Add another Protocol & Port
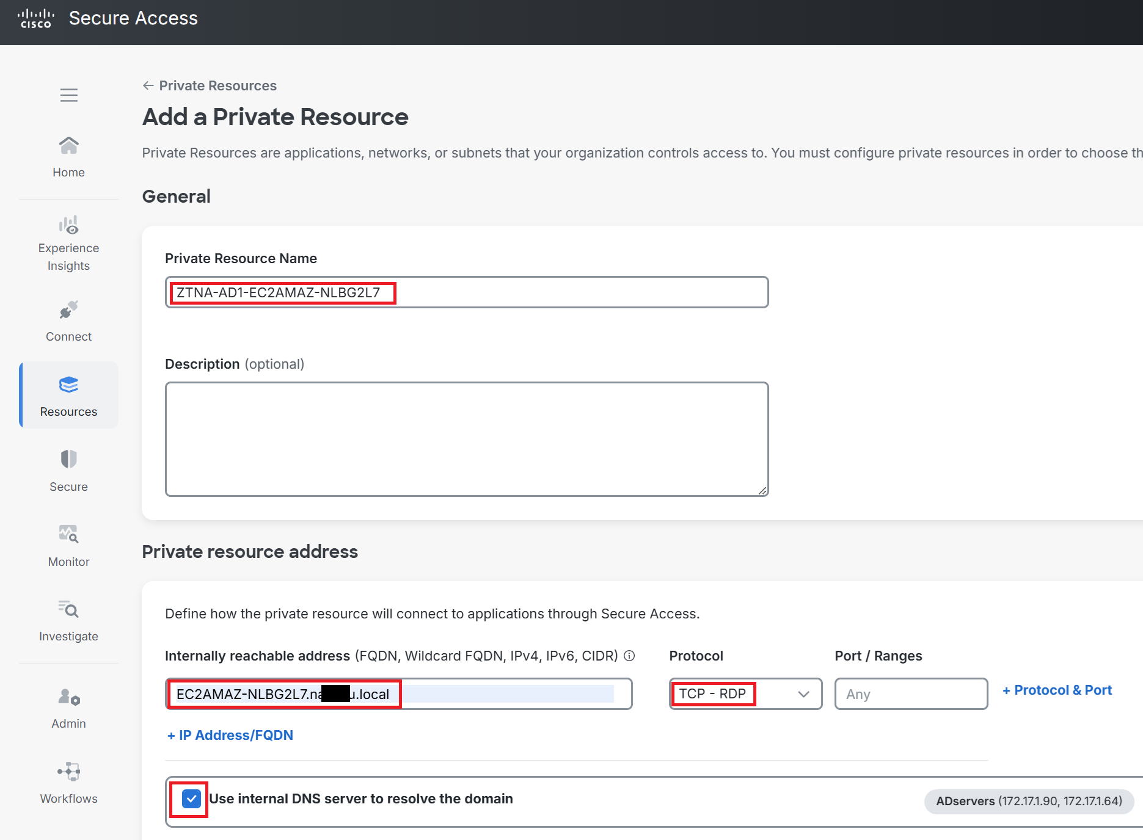 [1057, 690]
